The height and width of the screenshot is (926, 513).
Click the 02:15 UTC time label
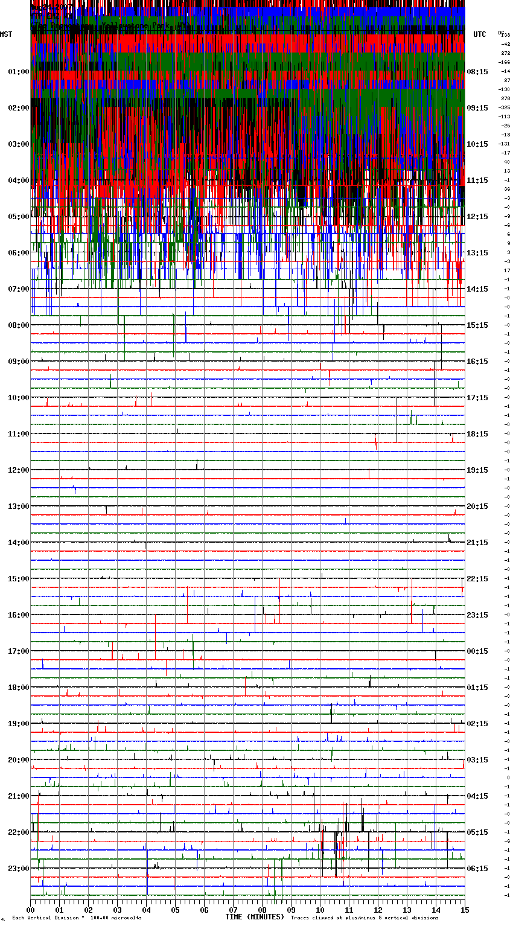[477, 724]
